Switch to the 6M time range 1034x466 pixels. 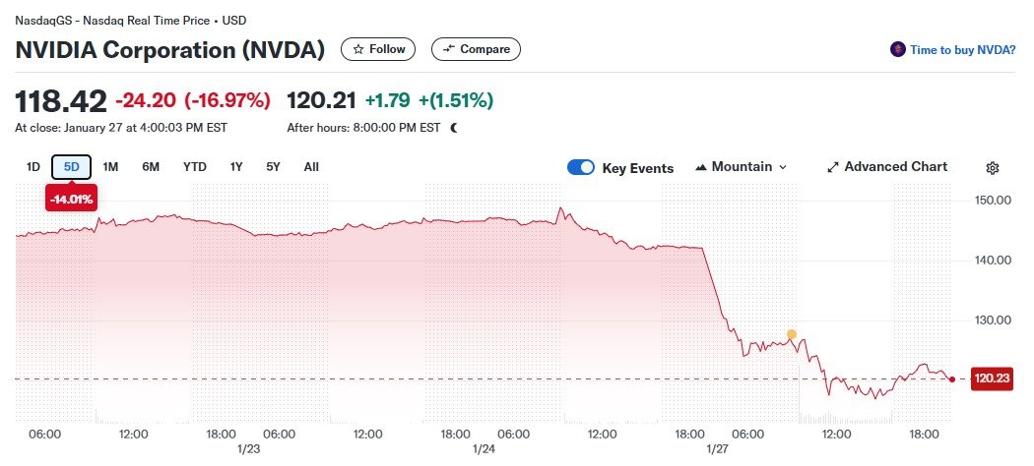point(151,167)
